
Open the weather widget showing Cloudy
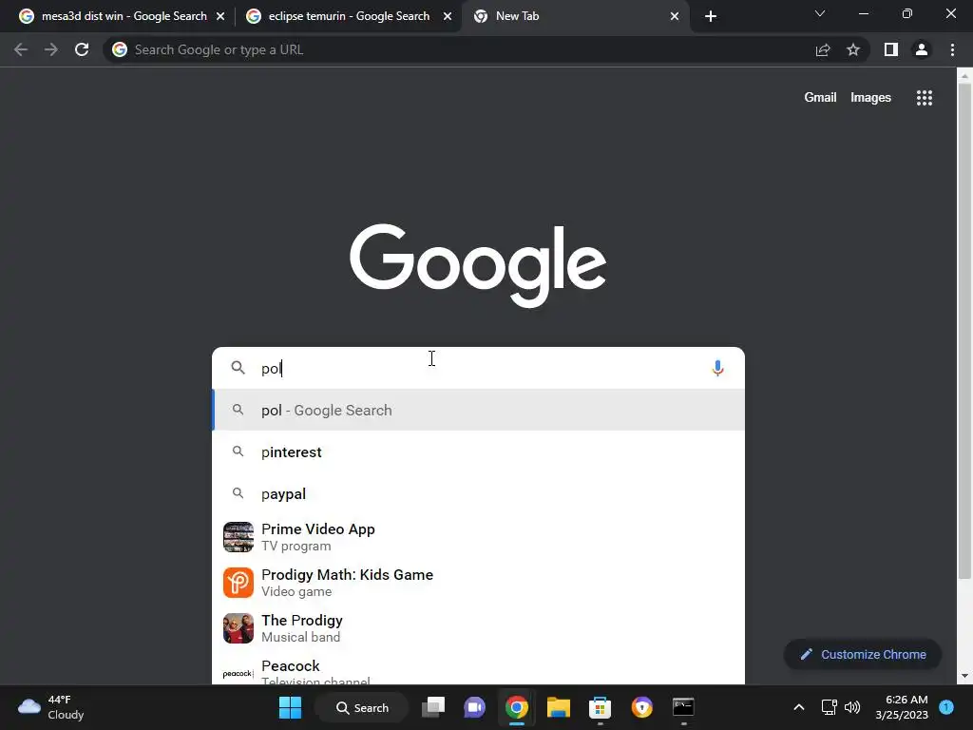coord(51,707)
